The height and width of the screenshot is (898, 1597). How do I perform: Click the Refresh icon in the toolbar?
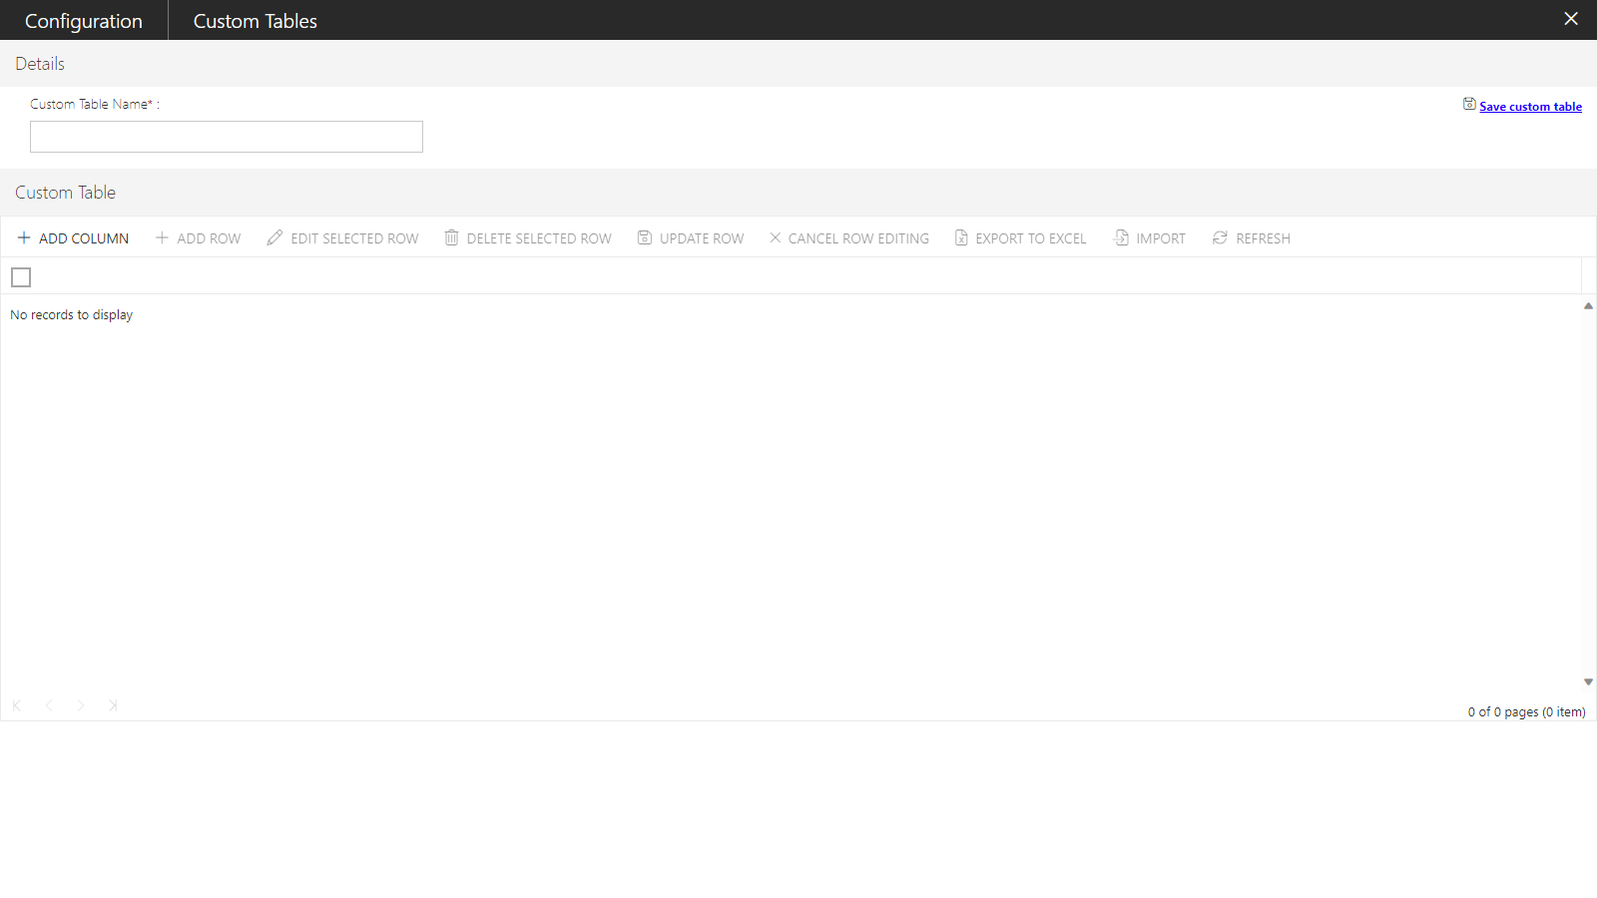click(x=1220, y=237)
